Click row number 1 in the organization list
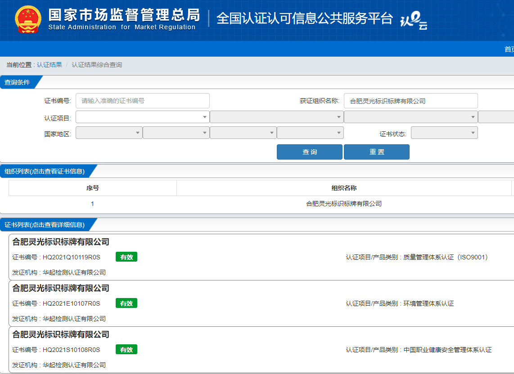This screenshot has height=374, width=514. click(92, 204)
